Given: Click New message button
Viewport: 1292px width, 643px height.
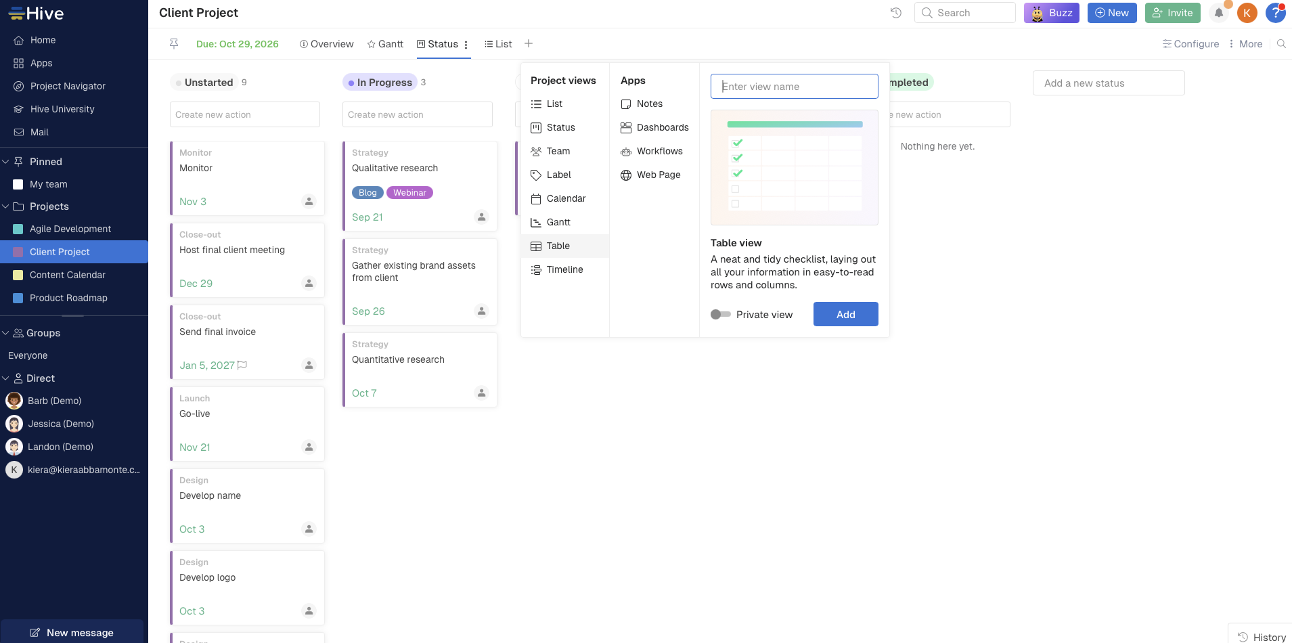Looking at the screenshot, I should 72,632.
